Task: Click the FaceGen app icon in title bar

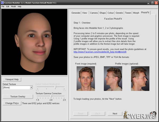Action: click(x=2, y=2)
